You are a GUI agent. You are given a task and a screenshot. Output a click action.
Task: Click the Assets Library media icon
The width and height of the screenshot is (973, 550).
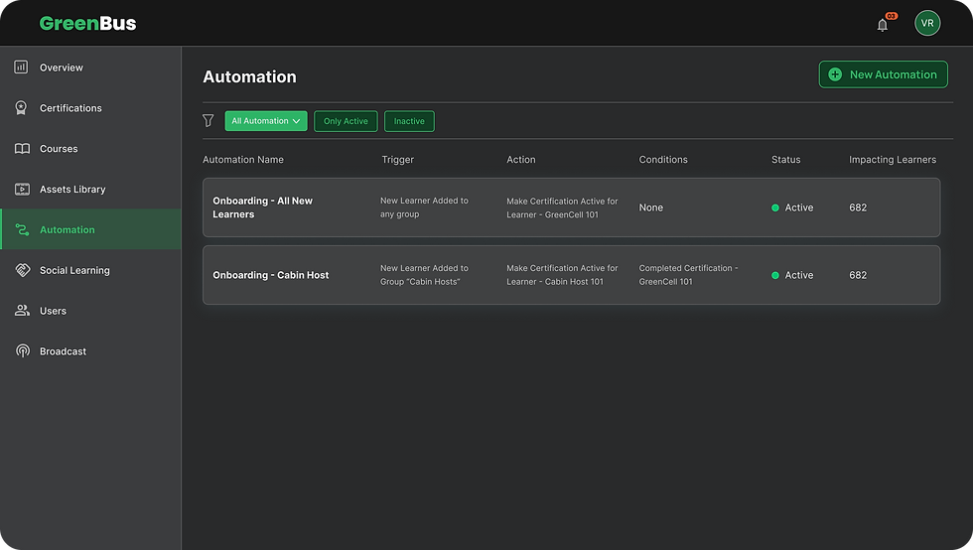pyautogui.click(x=21, y=189)
